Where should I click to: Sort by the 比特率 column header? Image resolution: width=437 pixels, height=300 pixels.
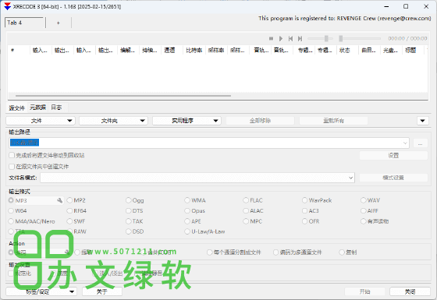point(194,51)
